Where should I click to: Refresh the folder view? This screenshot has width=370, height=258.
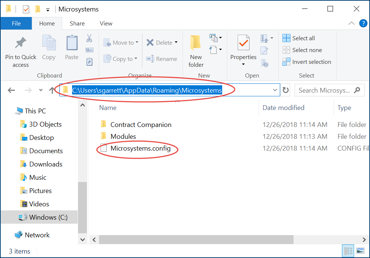pos(286,90)
